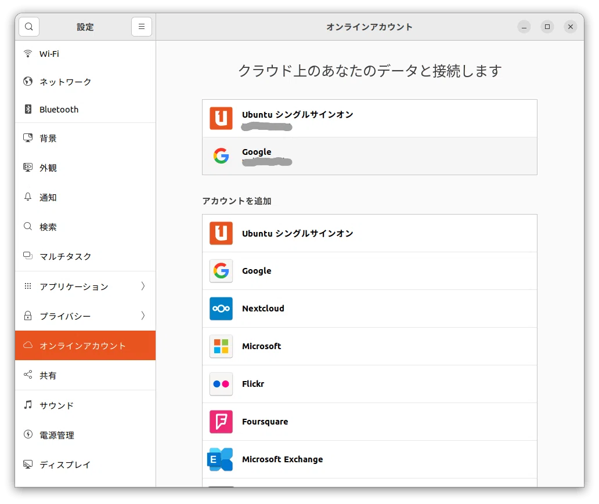Screen dimensions: 599x504
Task: Click the Flickr two-dot logo
Action: tap(221, 384)
